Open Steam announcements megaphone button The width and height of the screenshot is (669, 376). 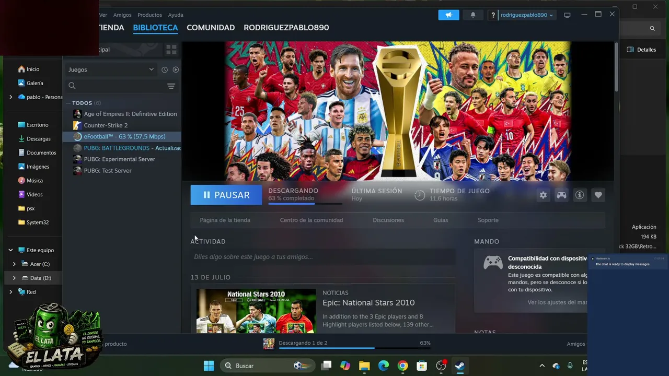click(x=448, y=15)
